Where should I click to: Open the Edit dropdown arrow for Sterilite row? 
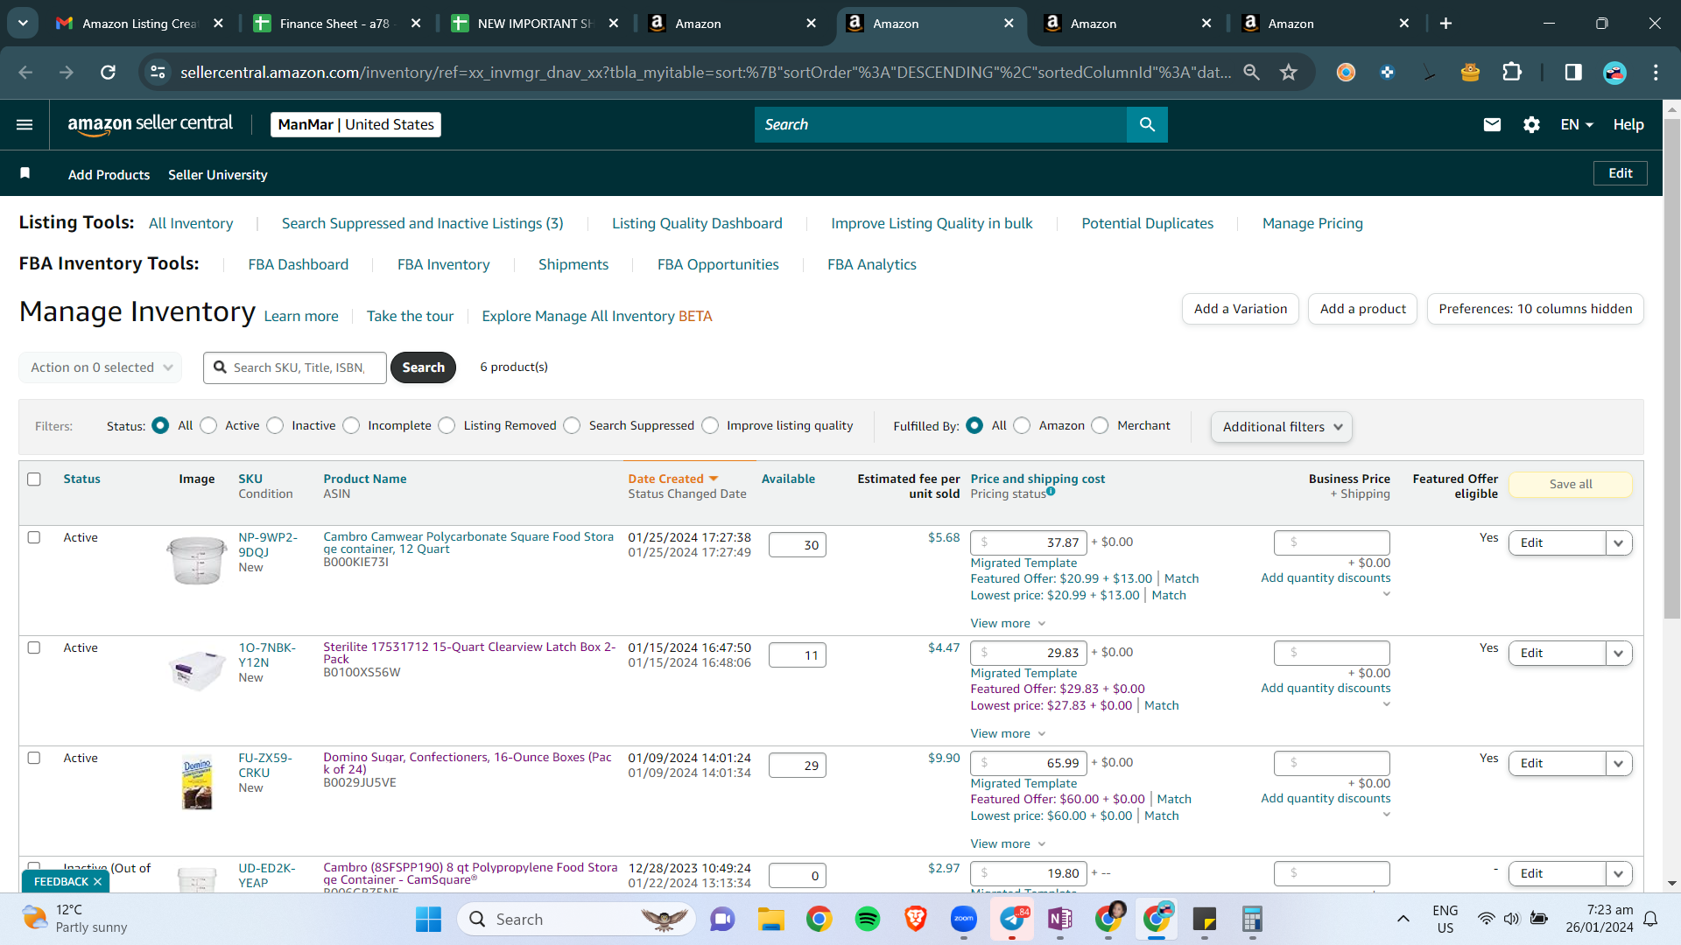tap(1619, 653)
